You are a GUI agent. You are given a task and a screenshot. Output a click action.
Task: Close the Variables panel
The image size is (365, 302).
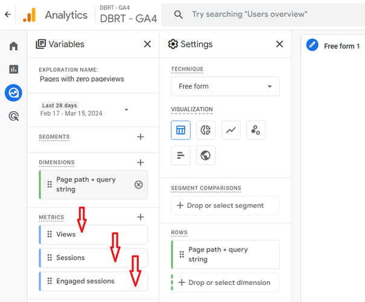(x=147, y=44)
